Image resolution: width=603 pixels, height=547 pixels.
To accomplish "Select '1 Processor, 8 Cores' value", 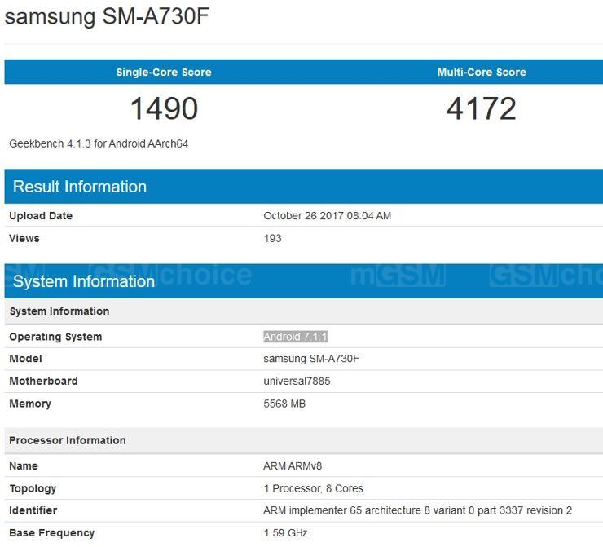I will pos(314,488).
